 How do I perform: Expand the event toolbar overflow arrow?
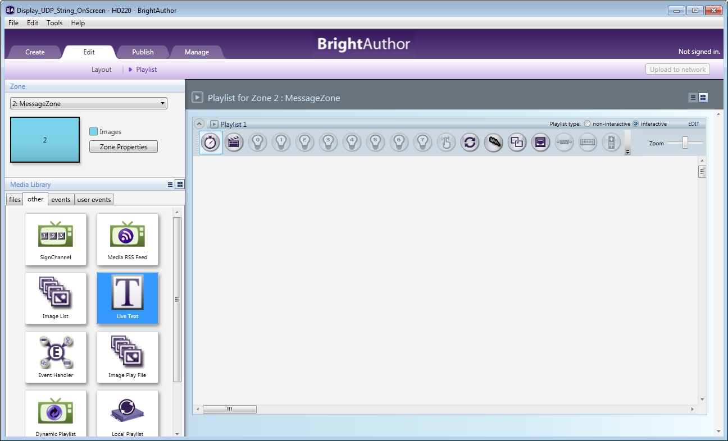click(627, 152)
